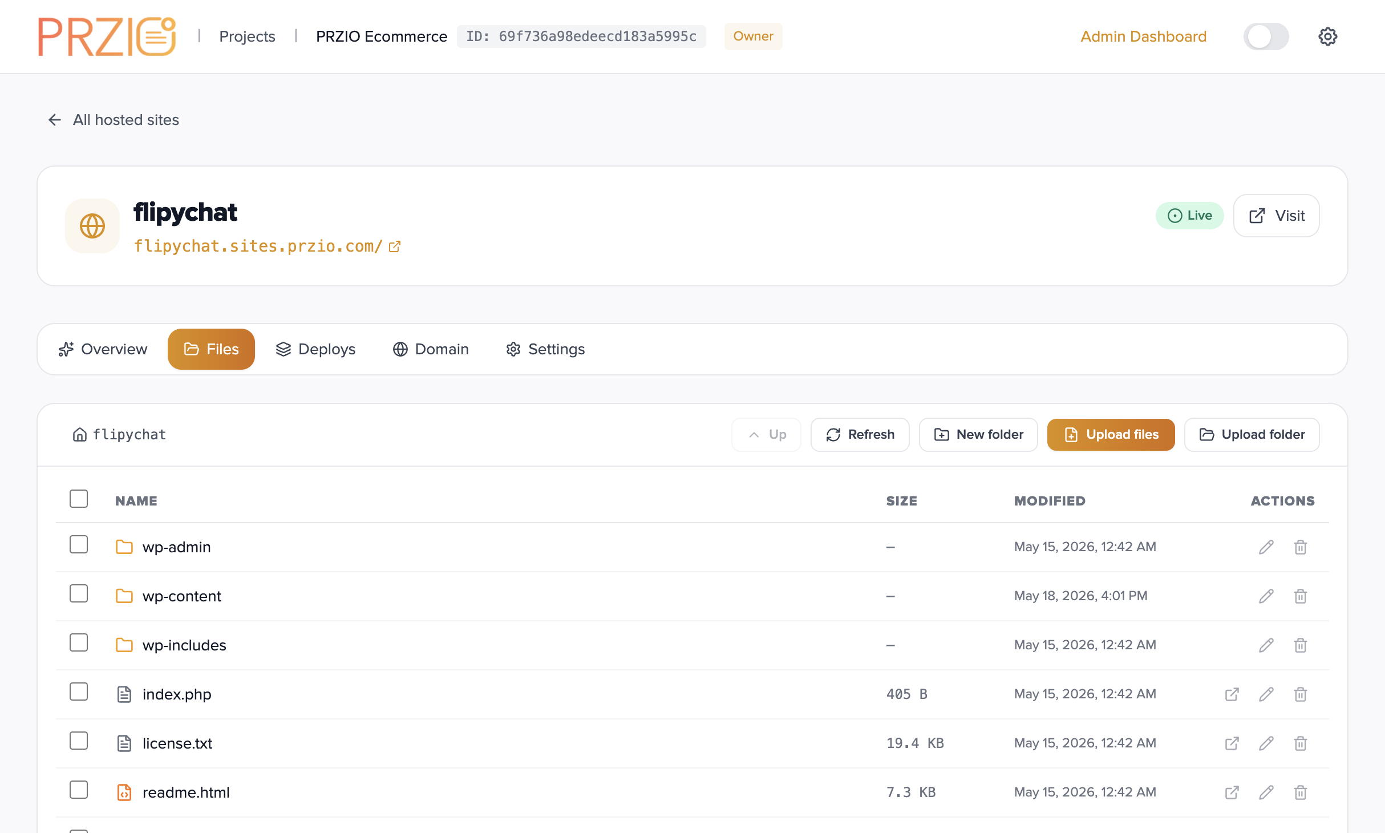1385x833 pixels.
Task: Check the select-all checkbox in header
Action: 79,499
